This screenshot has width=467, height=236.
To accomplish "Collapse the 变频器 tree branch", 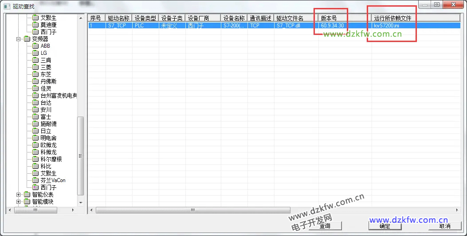I will point(19,39).
